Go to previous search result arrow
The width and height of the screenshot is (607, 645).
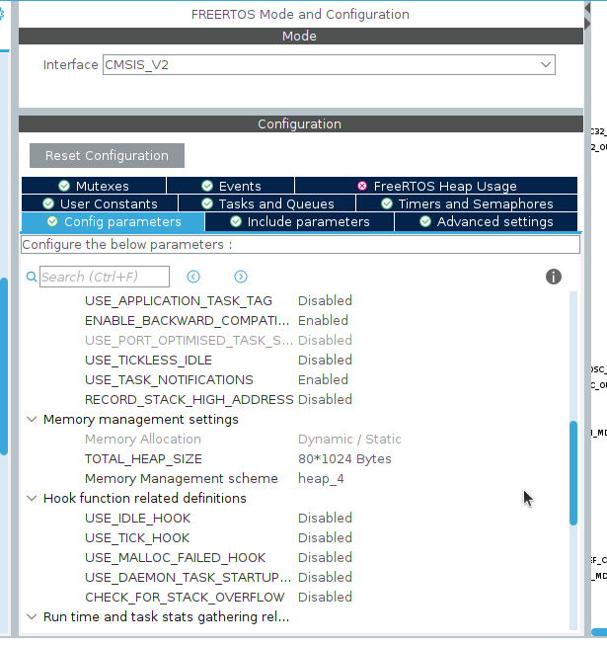click(193, 277)
